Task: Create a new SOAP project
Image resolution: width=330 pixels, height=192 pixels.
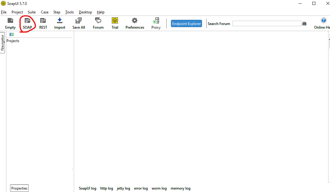Action: pos(27,23)
